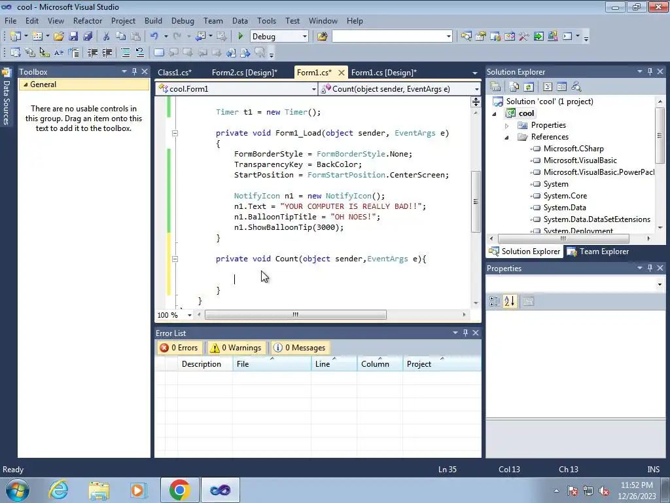
Task: Cut selection with scissors icon
Action: coord(107,37)
